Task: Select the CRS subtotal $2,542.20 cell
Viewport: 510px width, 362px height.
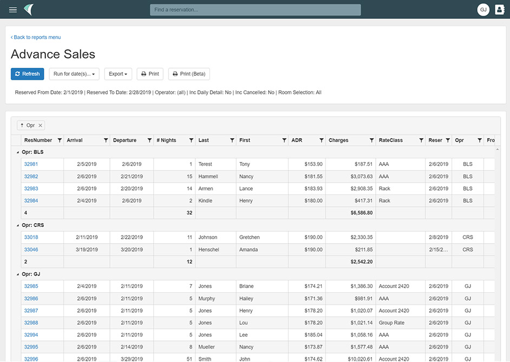Action: click(x=351, y=262)
